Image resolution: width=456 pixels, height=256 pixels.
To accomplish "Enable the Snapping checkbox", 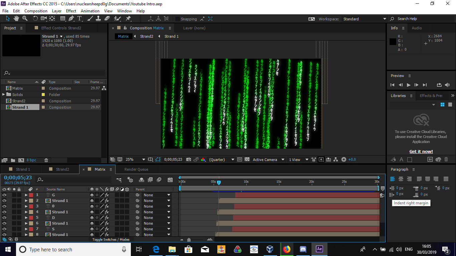I will click(178, 19).
